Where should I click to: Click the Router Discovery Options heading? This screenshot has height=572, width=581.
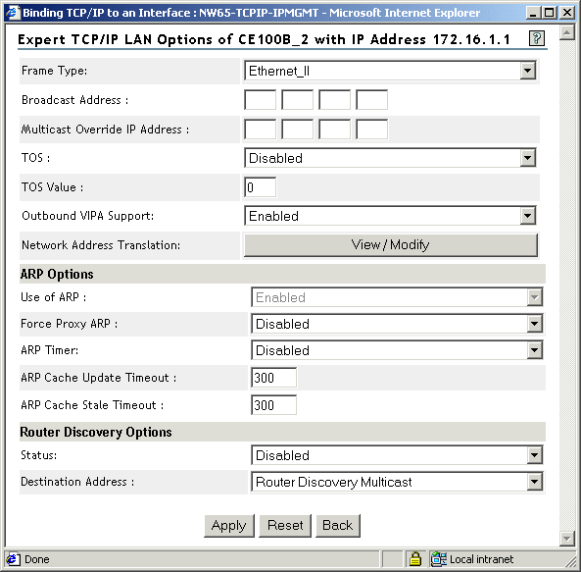pyautogui.click(x=96, y=432)
